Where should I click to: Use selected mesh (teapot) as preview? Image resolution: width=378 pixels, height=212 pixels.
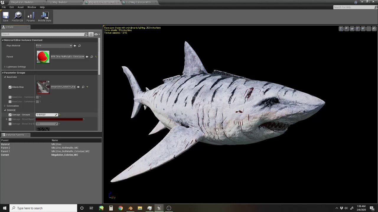click(x=363, y=29)
